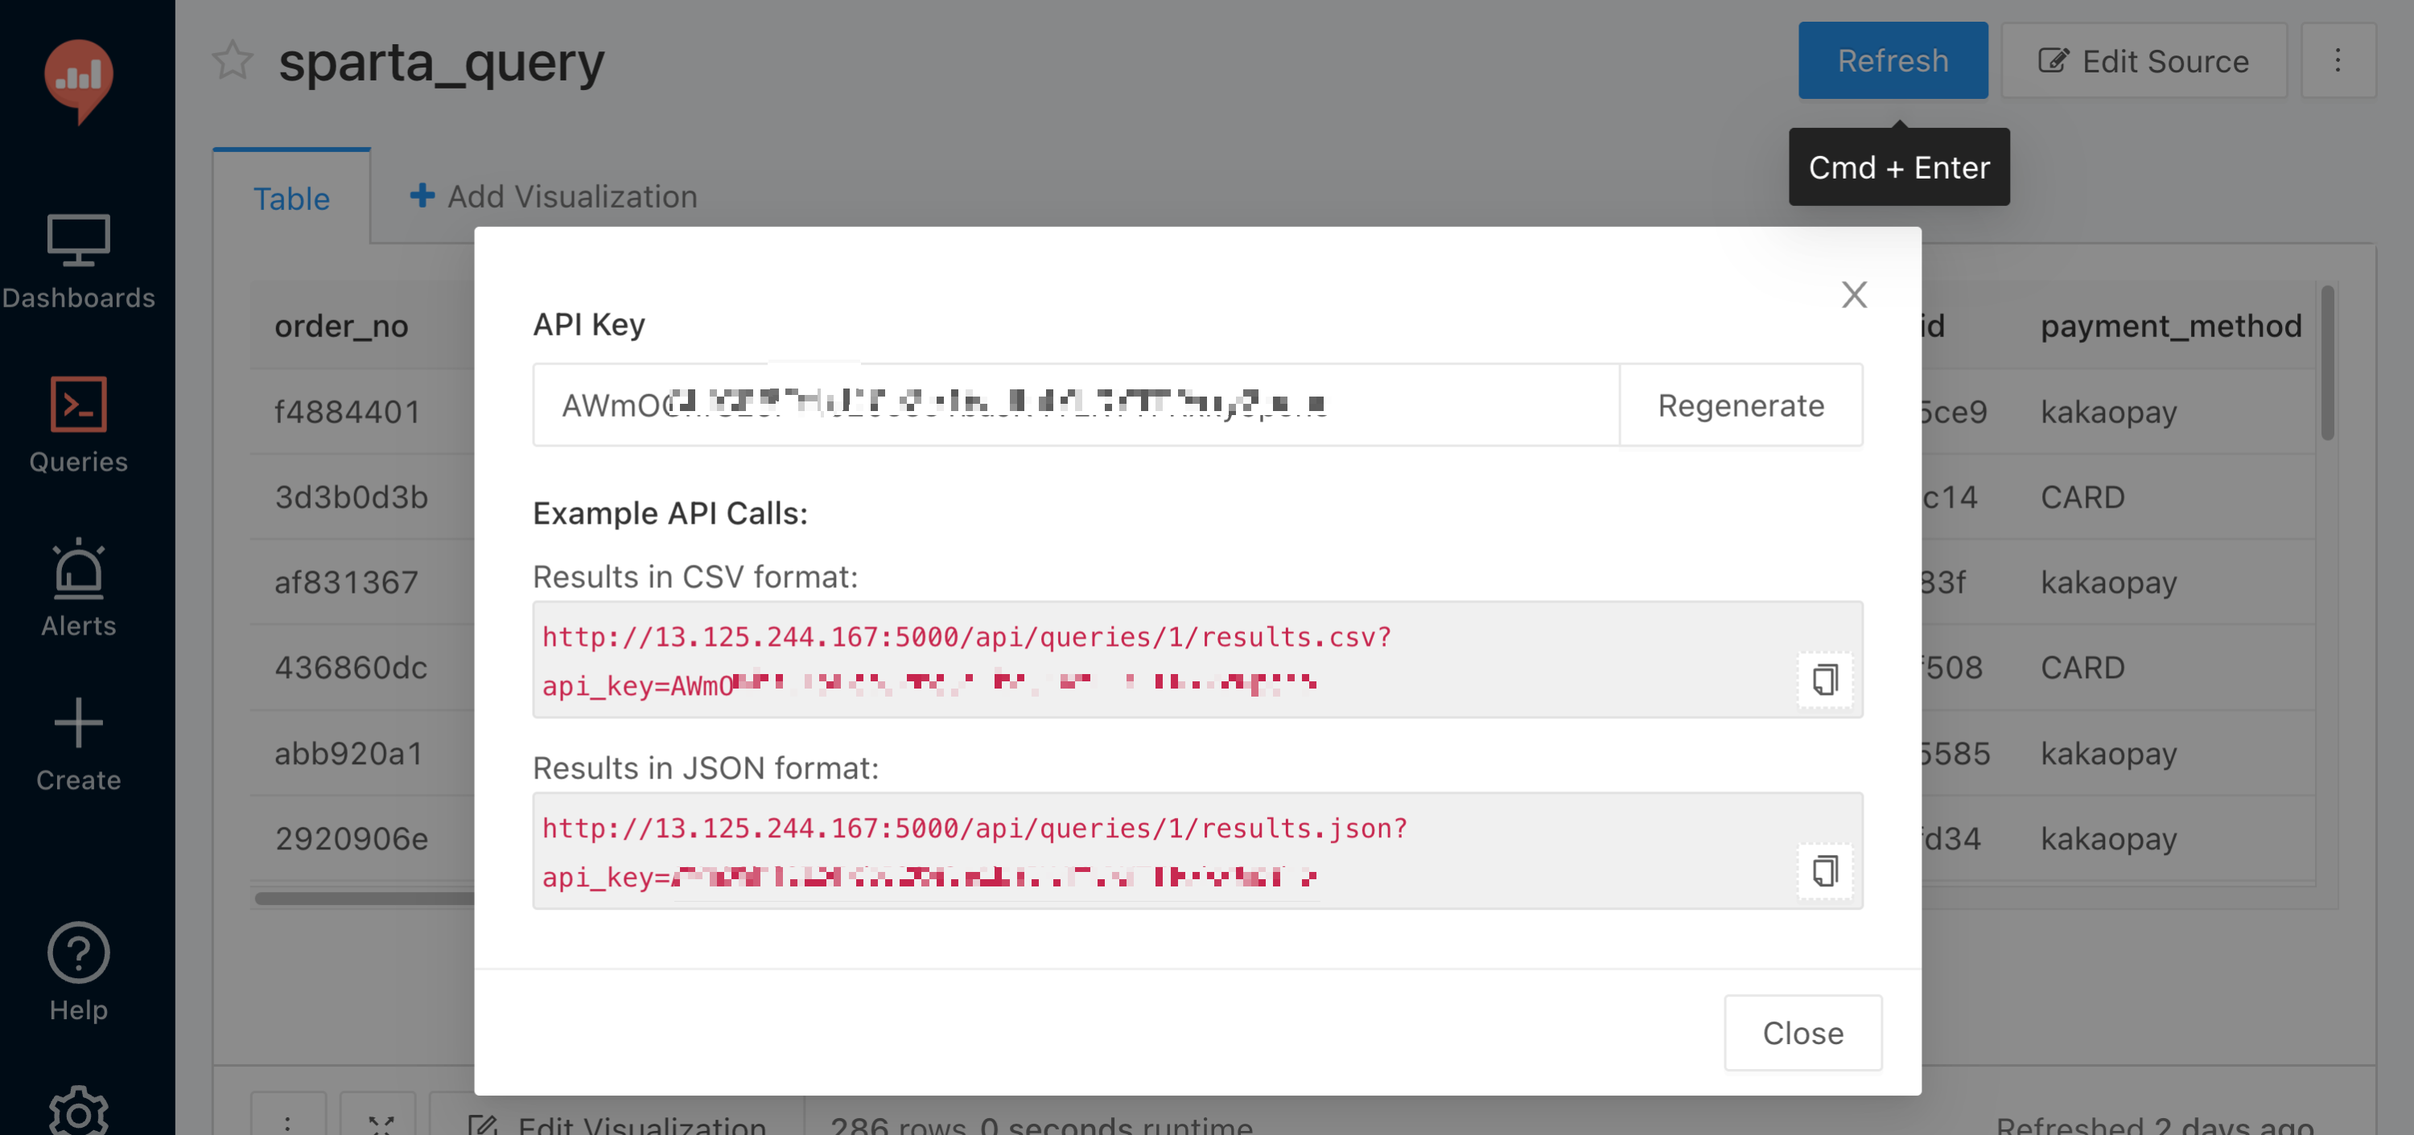Copy the JSON API URL
Image resolution: width=2414 pixels, height=1135 pixels.
click(x=1823, y=871)
